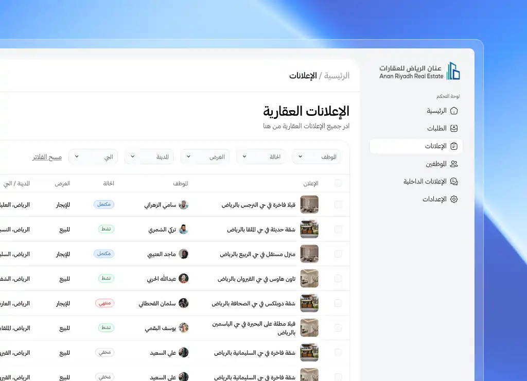The image size is (527, 381).
Task: Click listing title تاون هاوس في حي القيروان بالرياض
Action: [x=256, y=279]
